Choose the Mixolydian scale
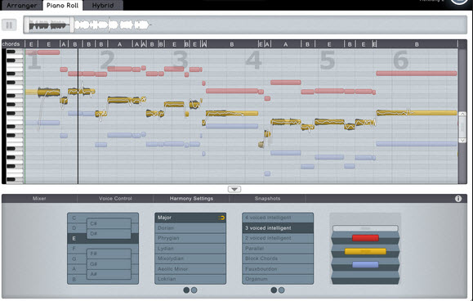473x301 pixels. point(190,258)
